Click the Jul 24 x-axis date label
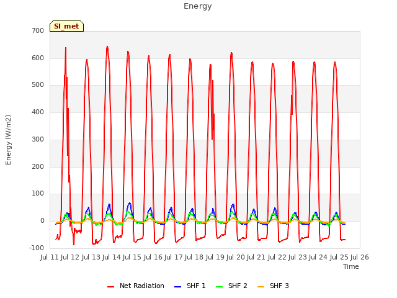 coord(318,258)
